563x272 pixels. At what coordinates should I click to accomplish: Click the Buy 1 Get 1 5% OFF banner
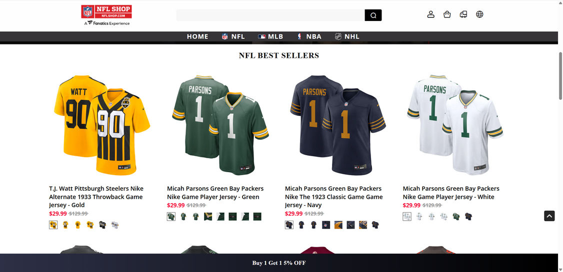[279, 263]
